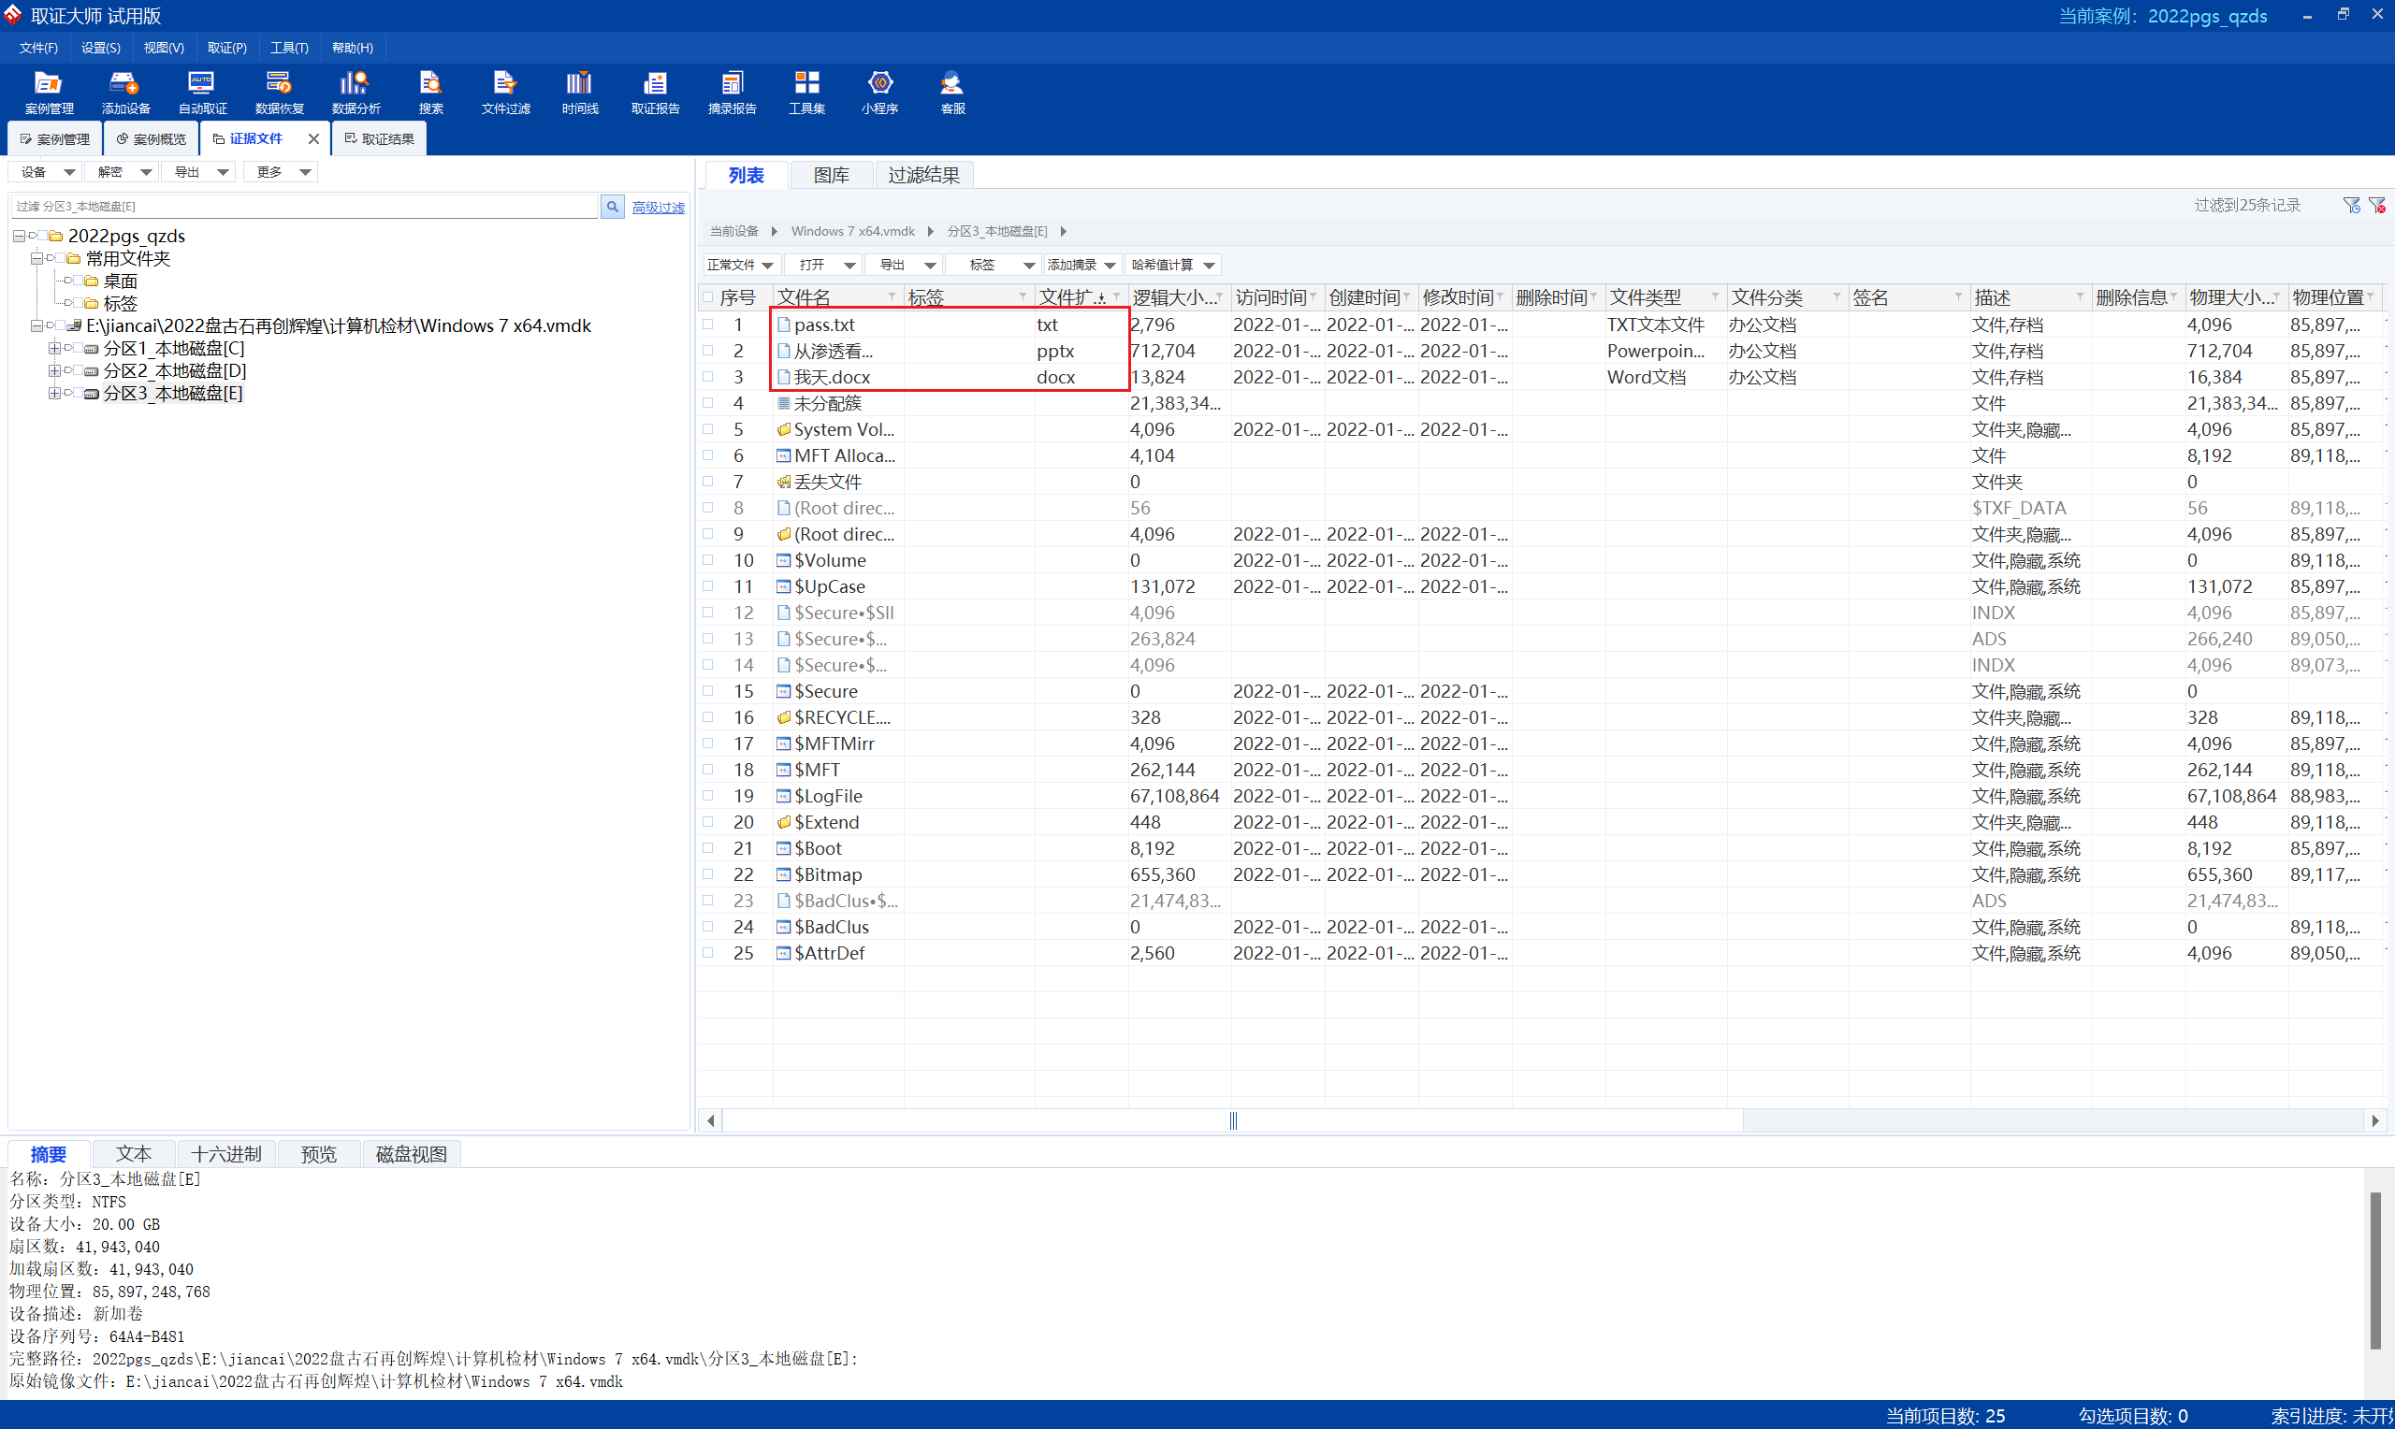
Task: Open the 数据恢复 tool
Action: [x=280, y=93]
